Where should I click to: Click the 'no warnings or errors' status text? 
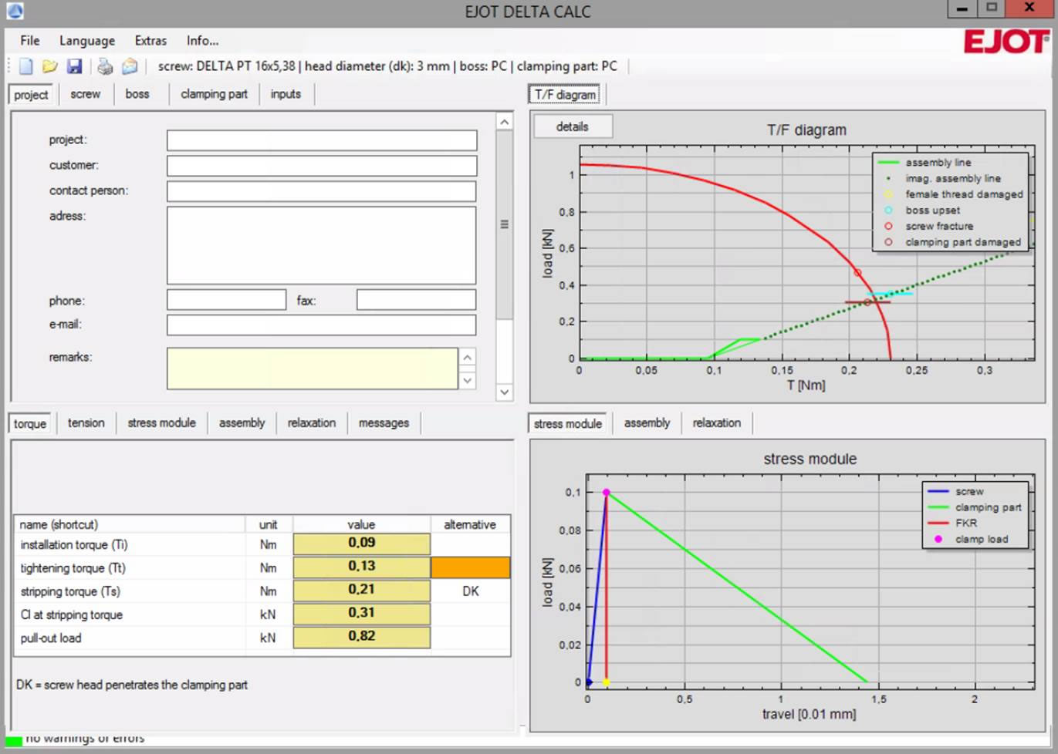click(x=85, y=739)
